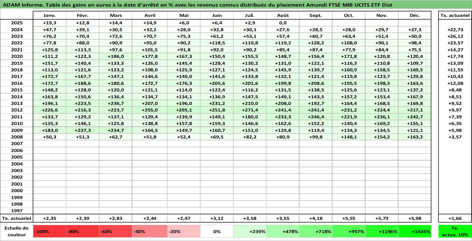Viewport: 472px width, 241px height.
Task: Select the +246,4 cell in September 2011
Action: click(x=316, y=117)
